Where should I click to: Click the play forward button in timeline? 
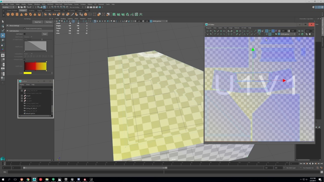tap(313, 164)
